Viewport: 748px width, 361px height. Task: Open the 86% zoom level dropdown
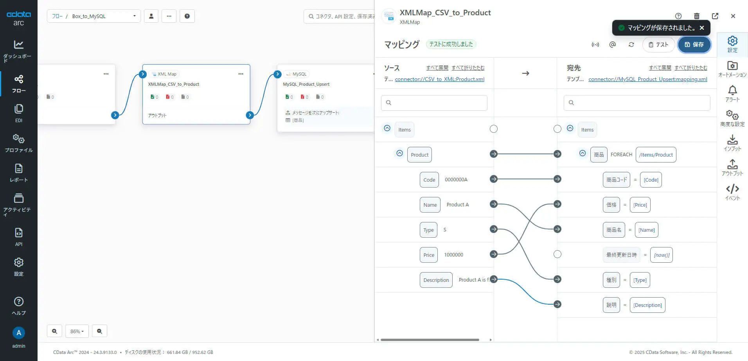(x=77, y=331)
